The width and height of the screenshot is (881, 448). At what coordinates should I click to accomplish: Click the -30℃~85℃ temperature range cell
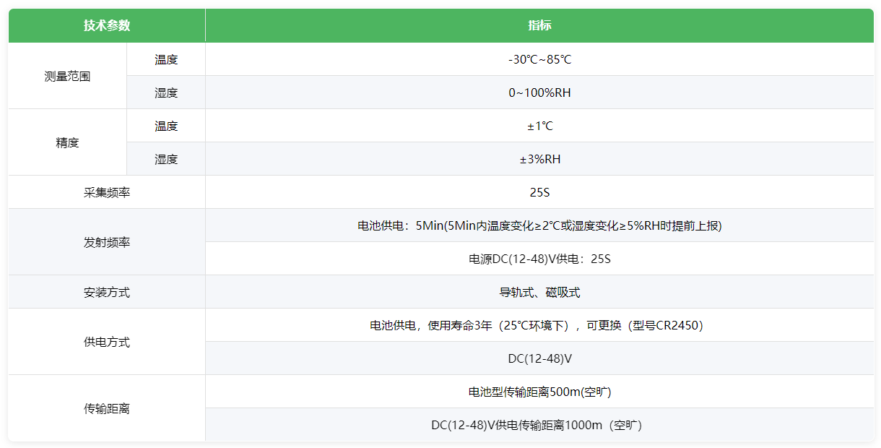point(539,59)
